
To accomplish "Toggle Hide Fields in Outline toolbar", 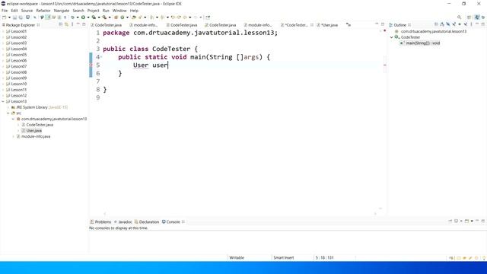I will pyautogui.click(x=448, y=24).
